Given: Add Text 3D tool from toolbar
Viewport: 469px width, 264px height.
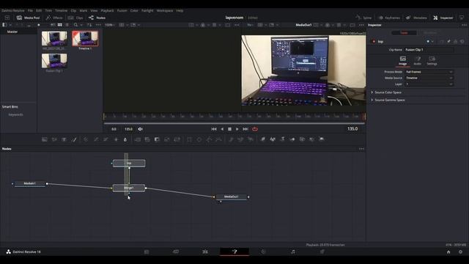Looking at the screenshot, I should (282, 139).
